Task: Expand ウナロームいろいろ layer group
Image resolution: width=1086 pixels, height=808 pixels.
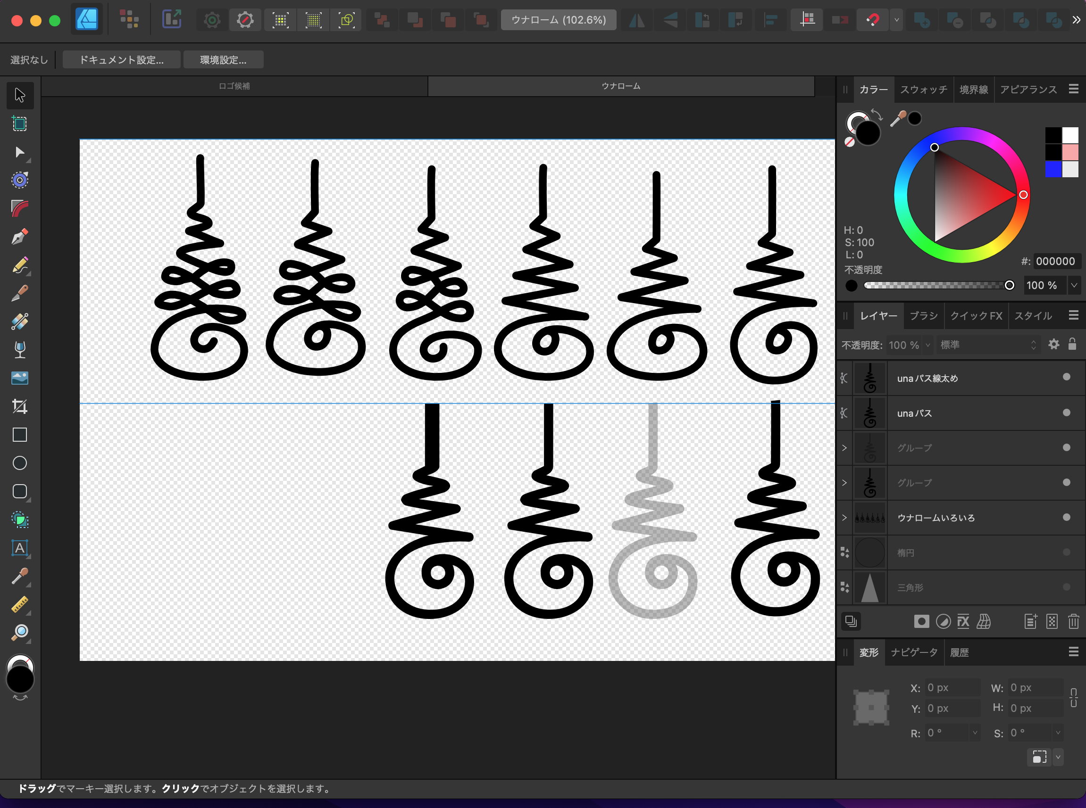Action: [844, 518]
